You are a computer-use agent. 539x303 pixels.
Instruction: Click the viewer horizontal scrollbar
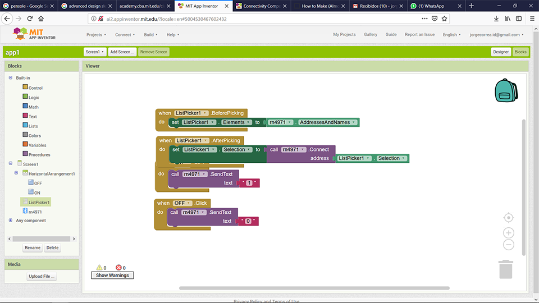point(314,288)
